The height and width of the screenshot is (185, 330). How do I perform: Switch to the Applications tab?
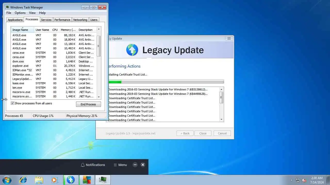click(15, 20)
